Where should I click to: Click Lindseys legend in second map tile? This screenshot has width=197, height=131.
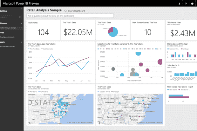(115, 92)
